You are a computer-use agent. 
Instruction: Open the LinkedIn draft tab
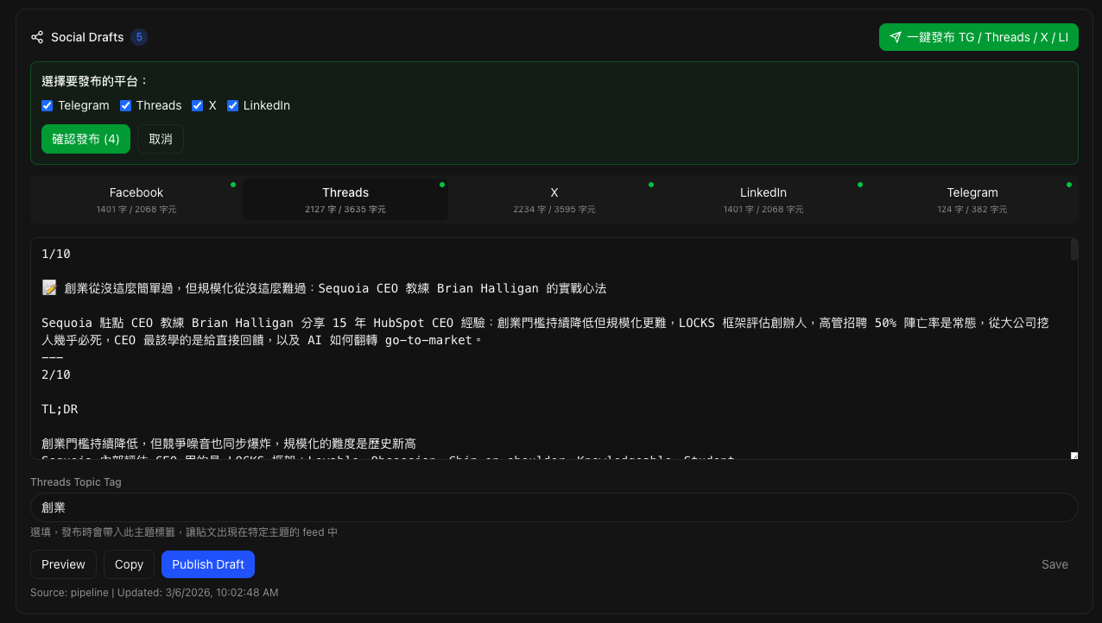coord(763,199)
